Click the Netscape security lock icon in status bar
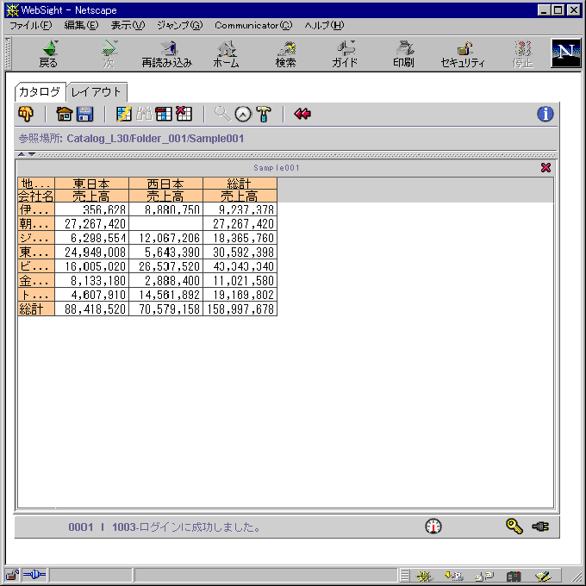The width and height of the screenshot is (586, 586). tap(12, 575)
